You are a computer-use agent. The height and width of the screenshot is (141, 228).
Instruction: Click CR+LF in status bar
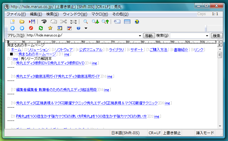tap(155, 133)
